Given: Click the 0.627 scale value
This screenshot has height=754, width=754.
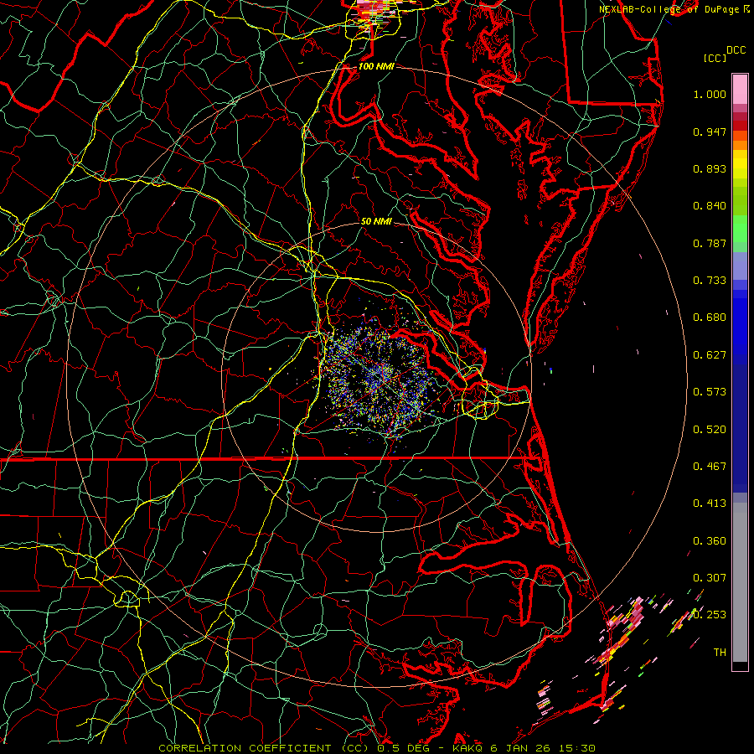Looking at the screenshot, I should (x=710, y=355).
